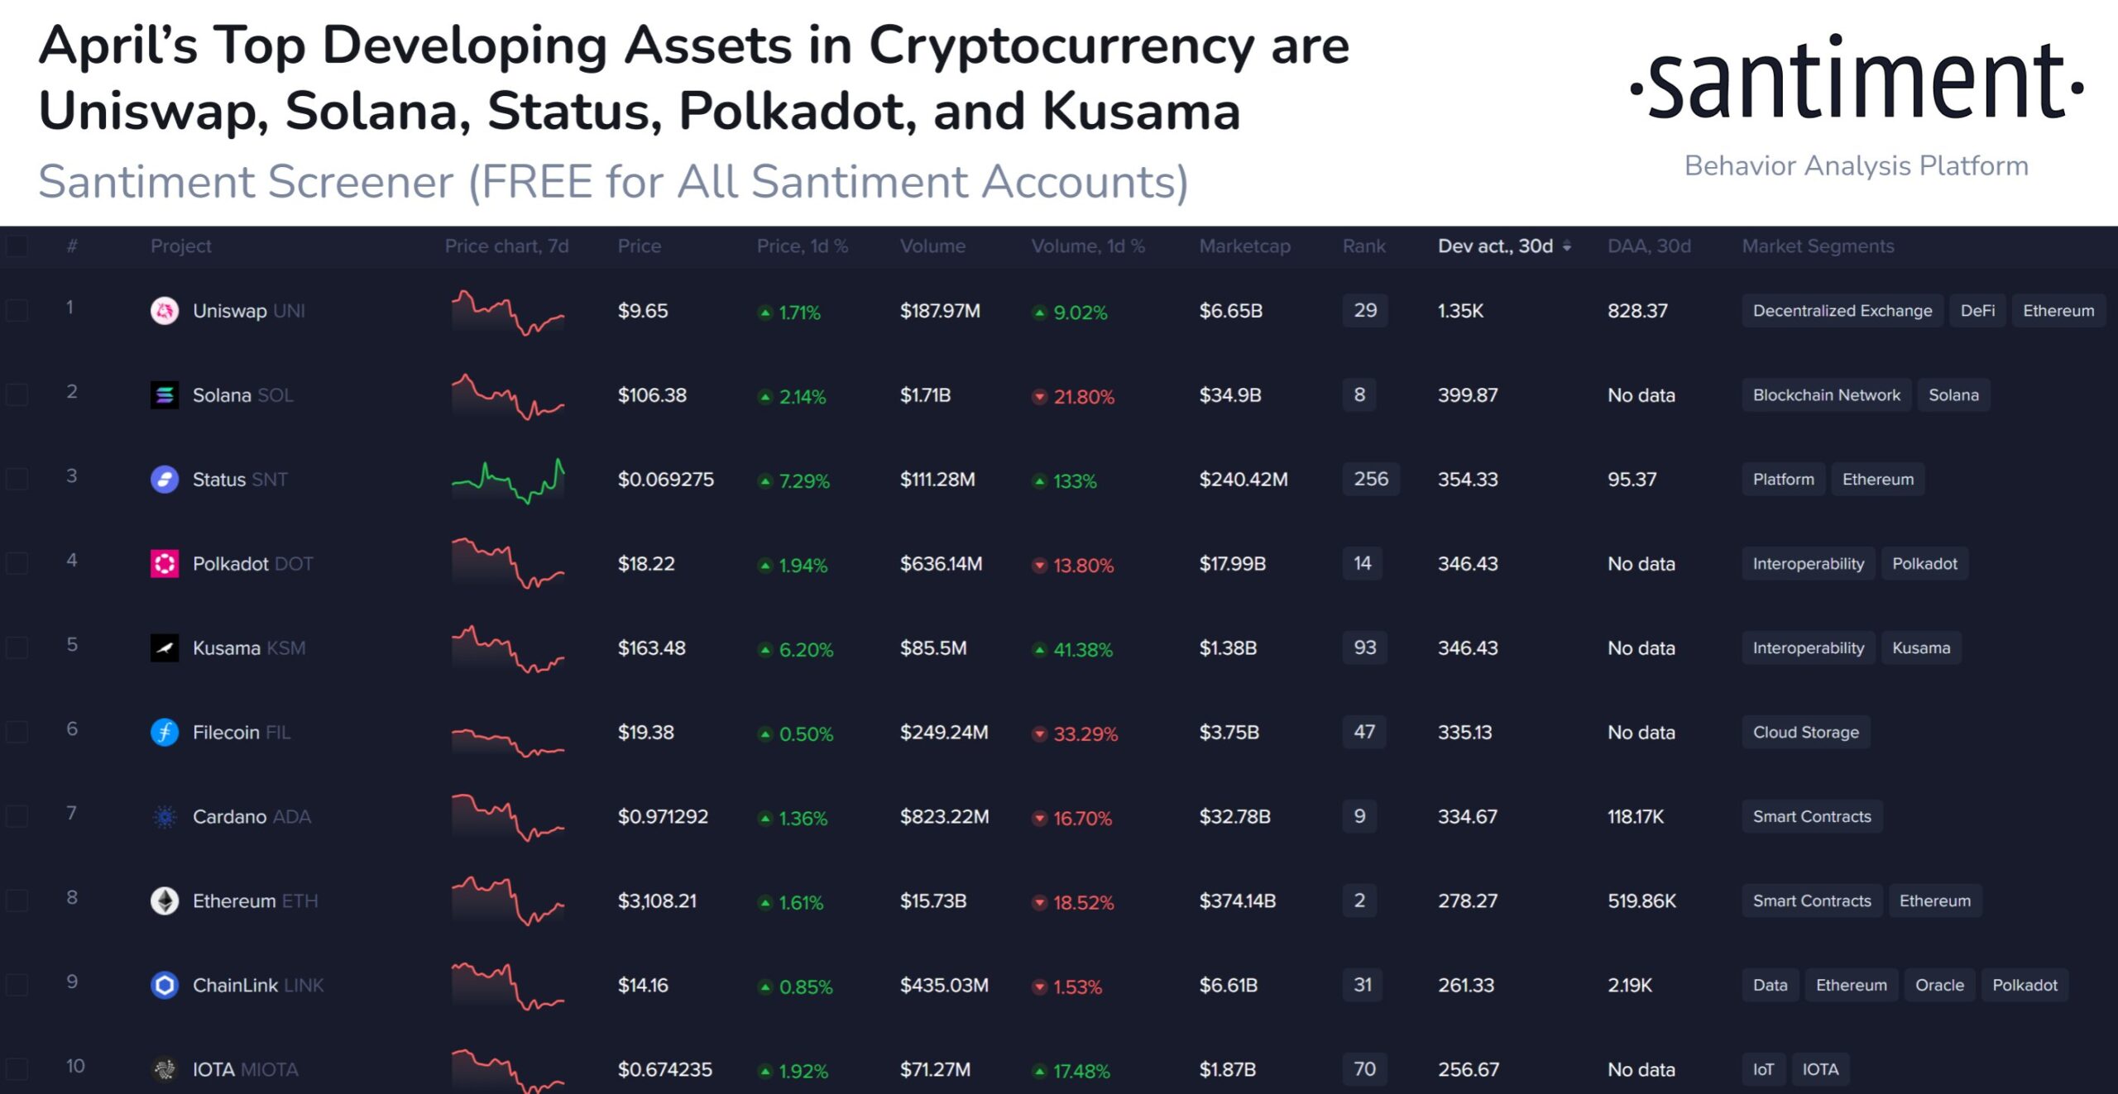Sort table by the Marketcap column header

pos(1244,246)
